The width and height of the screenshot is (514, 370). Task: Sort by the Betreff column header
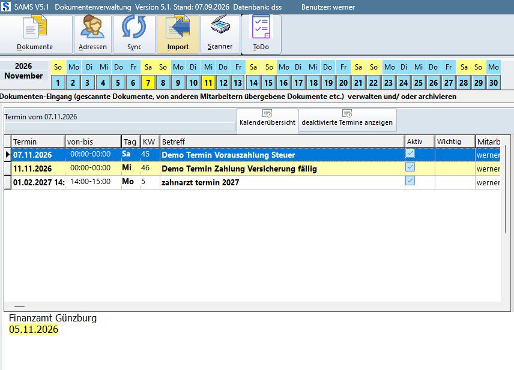click(x=282, y=142)
